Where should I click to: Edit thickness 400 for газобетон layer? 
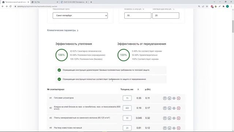point(127,108)
